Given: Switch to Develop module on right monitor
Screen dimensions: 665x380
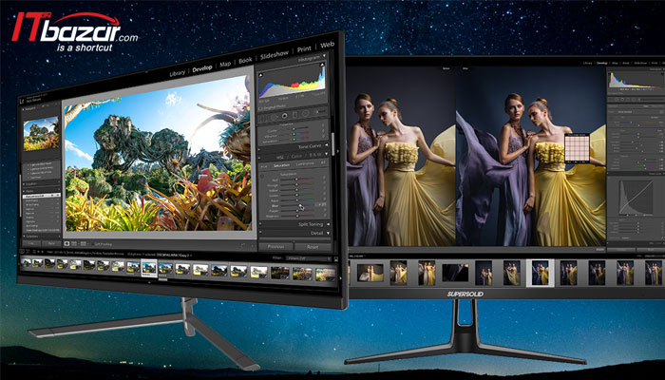Looking at the screenshot, I should coord(601,64).
